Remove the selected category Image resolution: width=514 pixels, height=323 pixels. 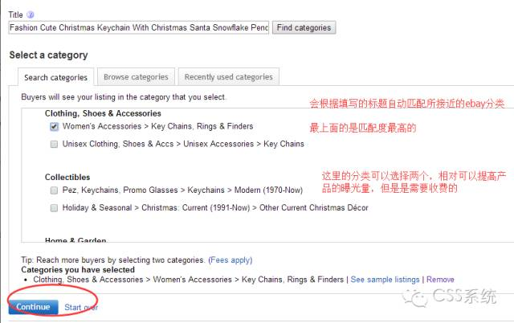(440, 280)
